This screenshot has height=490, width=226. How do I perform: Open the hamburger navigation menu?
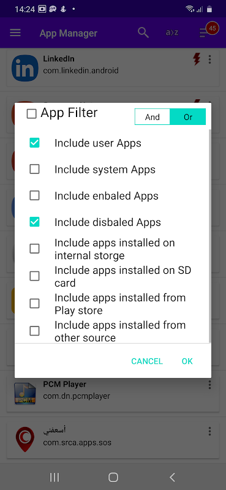coord(15,33)
